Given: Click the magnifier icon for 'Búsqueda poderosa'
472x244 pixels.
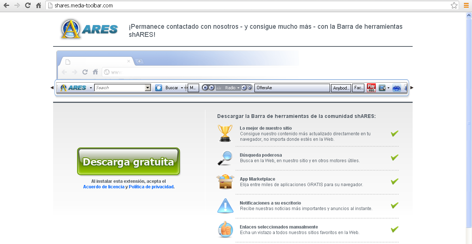Looking at the screenshot, I should (x=225, y=158).
